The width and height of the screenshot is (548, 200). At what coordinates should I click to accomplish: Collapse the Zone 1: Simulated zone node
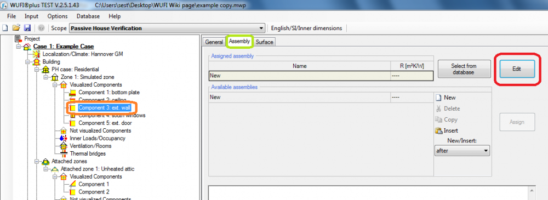tap(45, 77)
